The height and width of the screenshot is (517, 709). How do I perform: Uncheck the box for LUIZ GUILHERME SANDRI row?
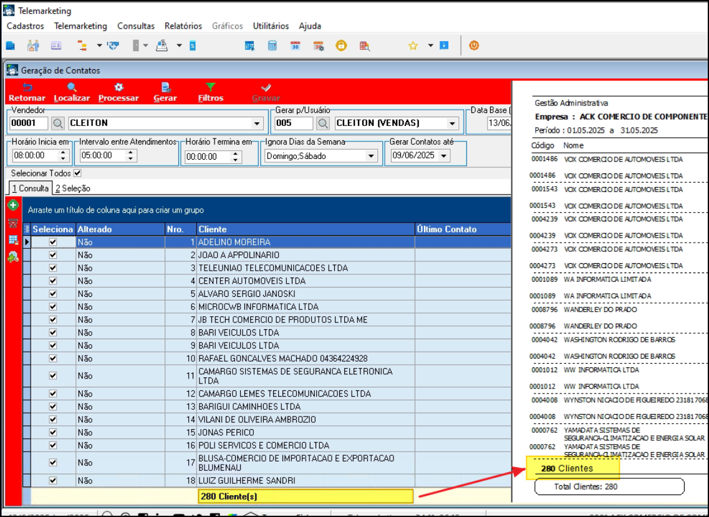tap(53, 480)
